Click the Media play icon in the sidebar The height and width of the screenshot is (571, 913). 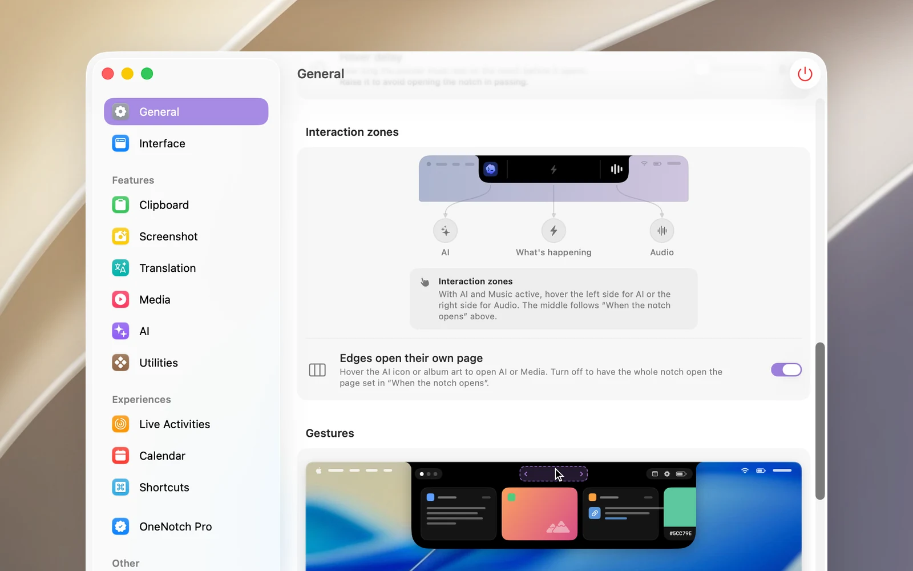point(120,300)
